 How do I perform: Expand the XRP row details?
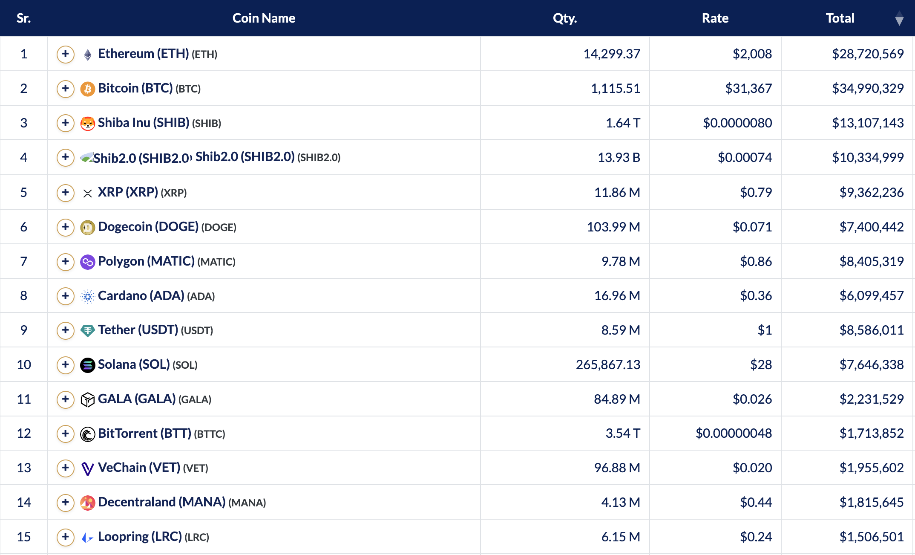point(65,193)
